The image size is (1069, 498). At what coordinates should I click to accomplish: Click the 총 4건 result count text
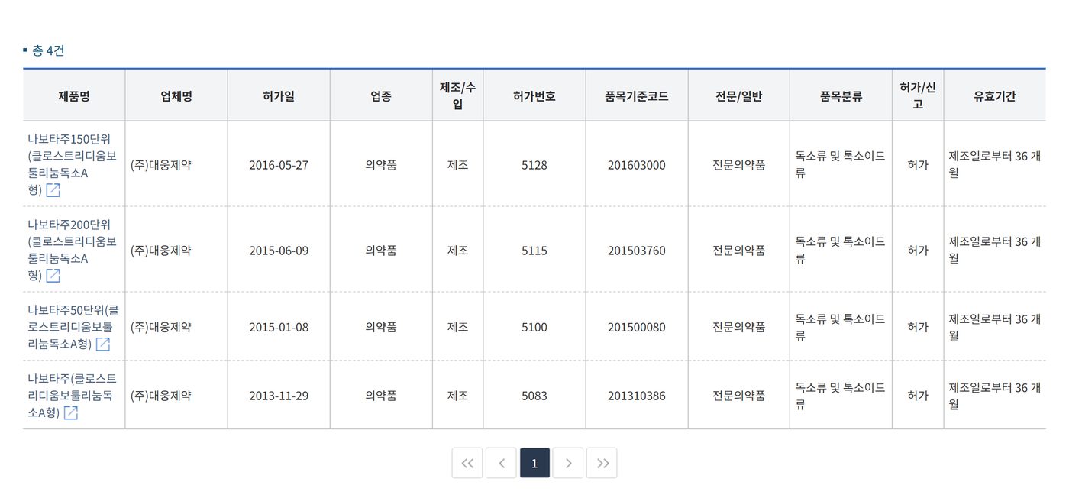[47, 51]
